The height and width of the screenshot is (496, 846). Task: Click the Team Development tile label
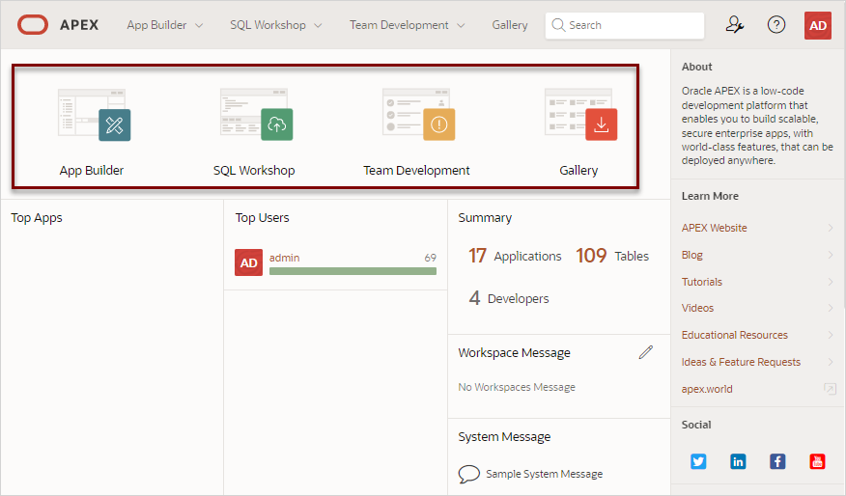416,171
